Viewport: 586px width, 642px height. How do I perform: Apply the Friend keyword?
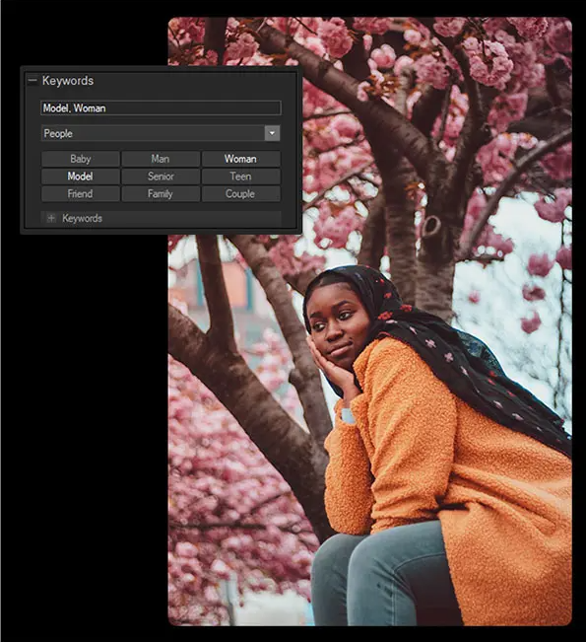coord(81,194)
